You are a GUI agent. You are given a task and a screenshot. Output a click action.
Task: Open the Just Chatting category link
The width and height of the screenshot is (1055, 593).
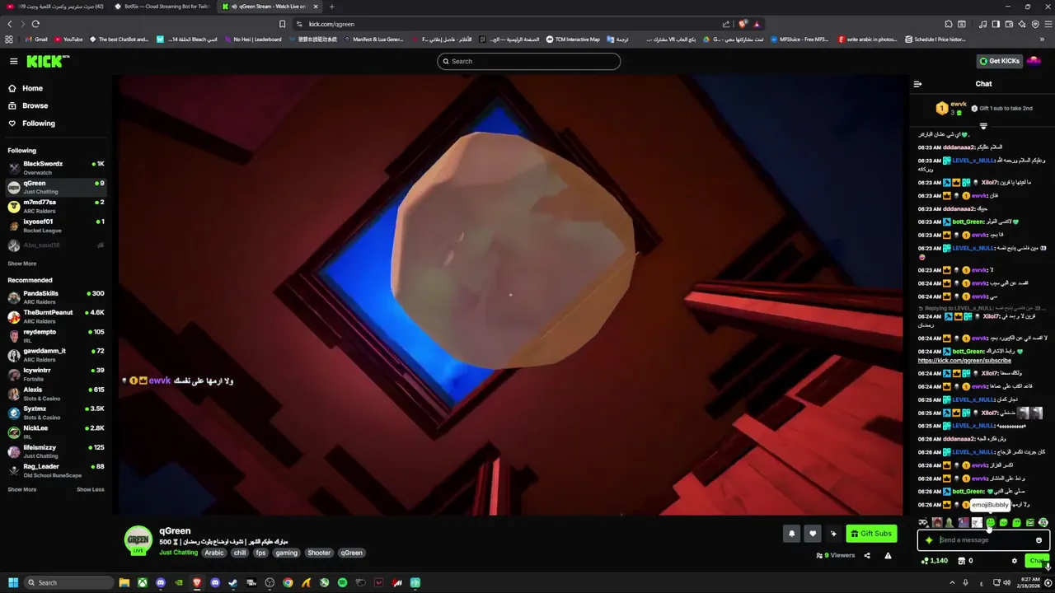pos(178,553)
